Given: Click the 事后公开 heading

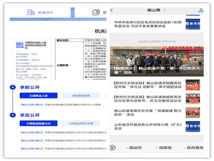Looking at the screenshot, I should [x=30, y=115].
